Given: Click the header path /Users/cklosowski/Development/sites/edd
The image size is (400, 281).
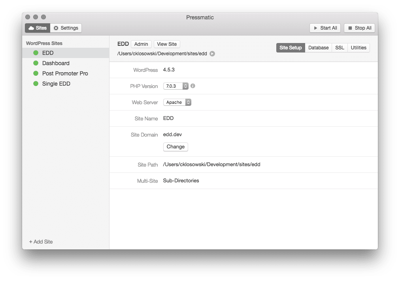Looking at the screenshot, I should coord(162,54).
